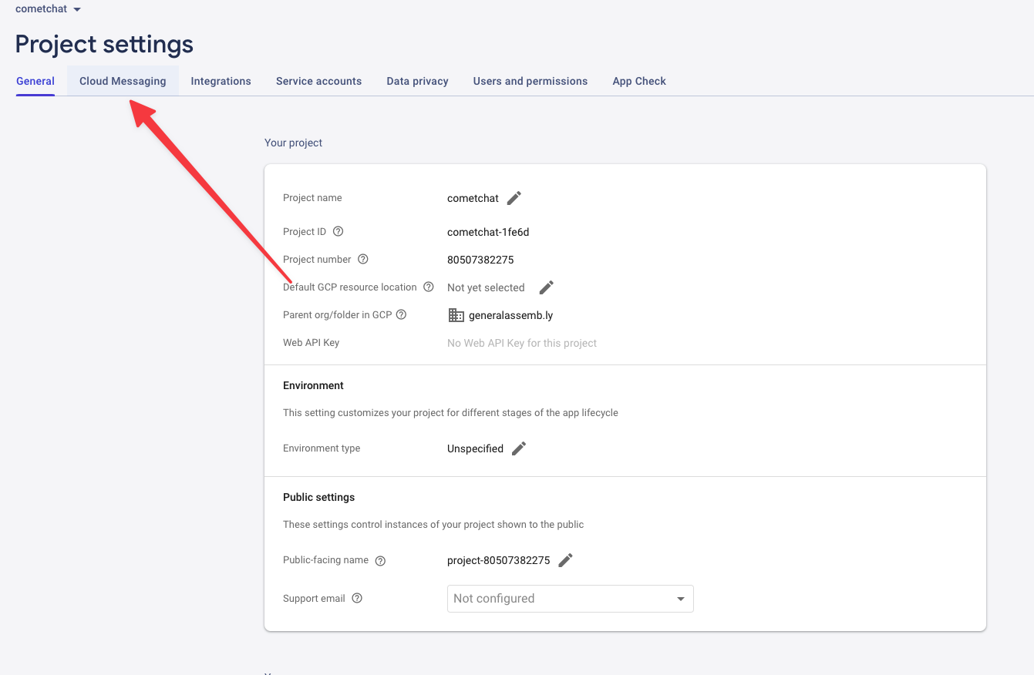Edit Public-facing name pencil icon
This screenshot has height=675, width=1034.
565,560
